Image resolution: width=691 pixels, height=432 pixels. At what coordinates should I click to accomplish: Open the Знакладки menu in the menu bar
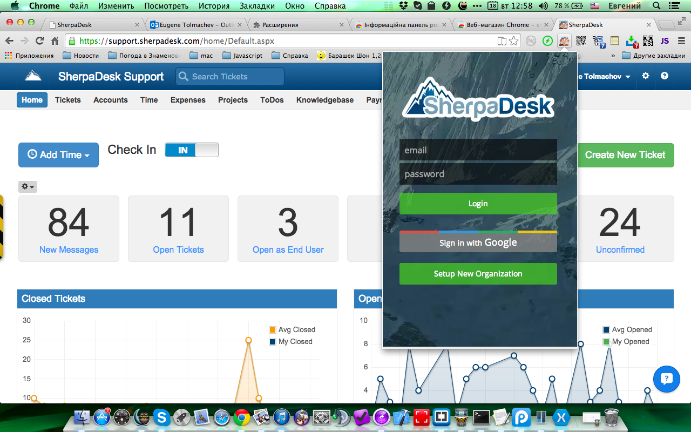pyautogui.click(x=258, y=6)
